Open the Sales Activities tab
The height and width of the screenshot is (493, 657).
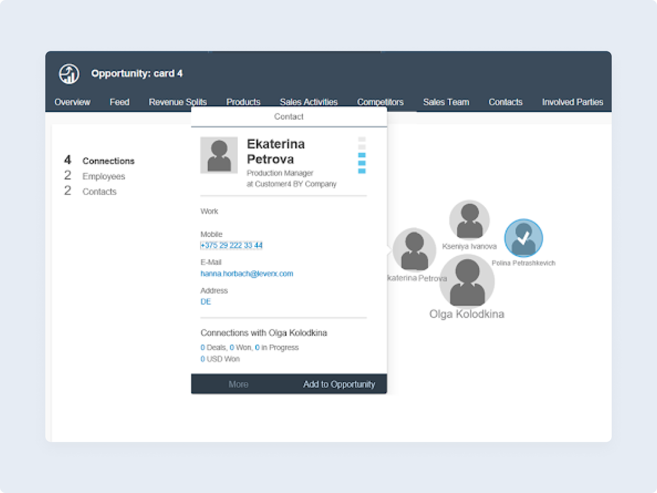(309, 102)
